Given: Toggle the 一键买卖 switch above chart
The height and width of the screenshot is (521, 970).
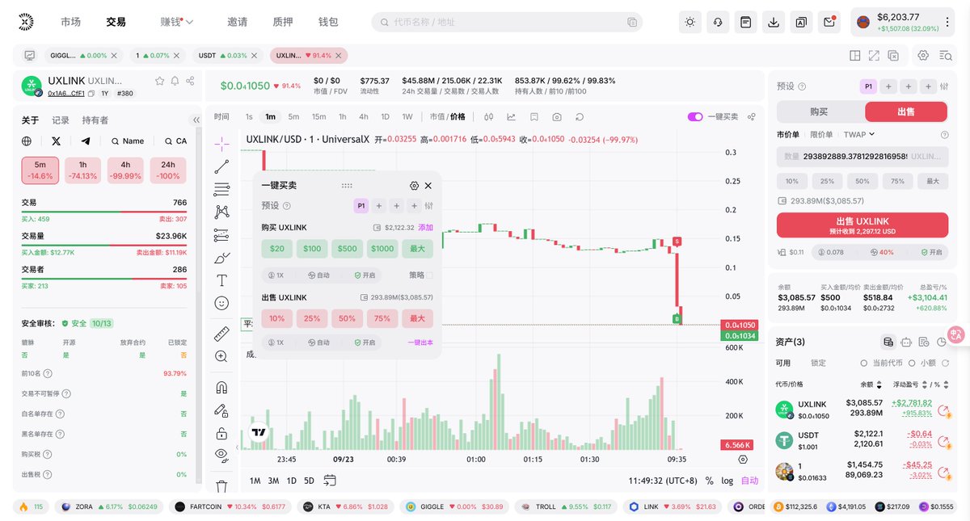Looking at the screenshot, I should [x=695, y=116].
